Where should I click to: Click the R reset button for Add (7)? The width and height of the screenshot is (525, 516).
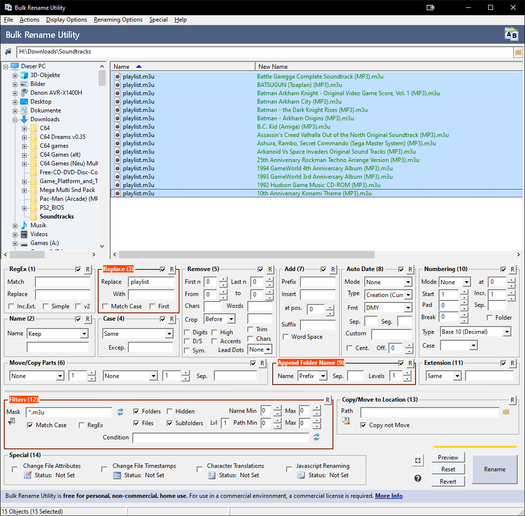pos(333,270)
